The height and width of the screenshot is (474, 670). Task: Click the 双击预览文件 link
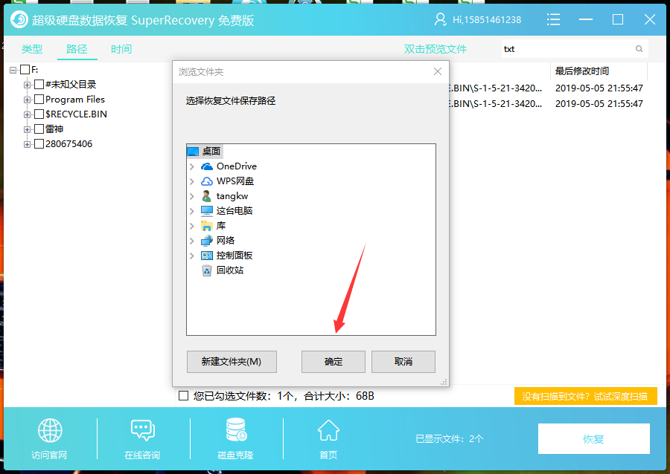[435, 49]
